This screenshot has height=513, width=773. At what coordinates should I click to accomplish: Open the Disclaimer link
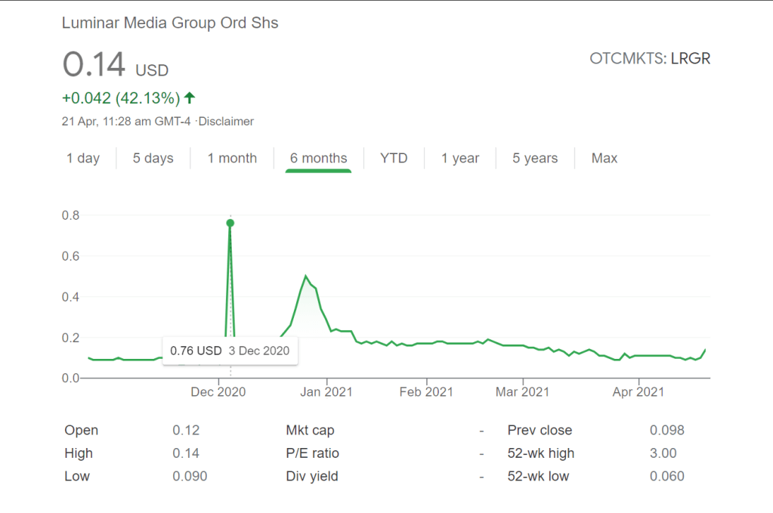227,121
